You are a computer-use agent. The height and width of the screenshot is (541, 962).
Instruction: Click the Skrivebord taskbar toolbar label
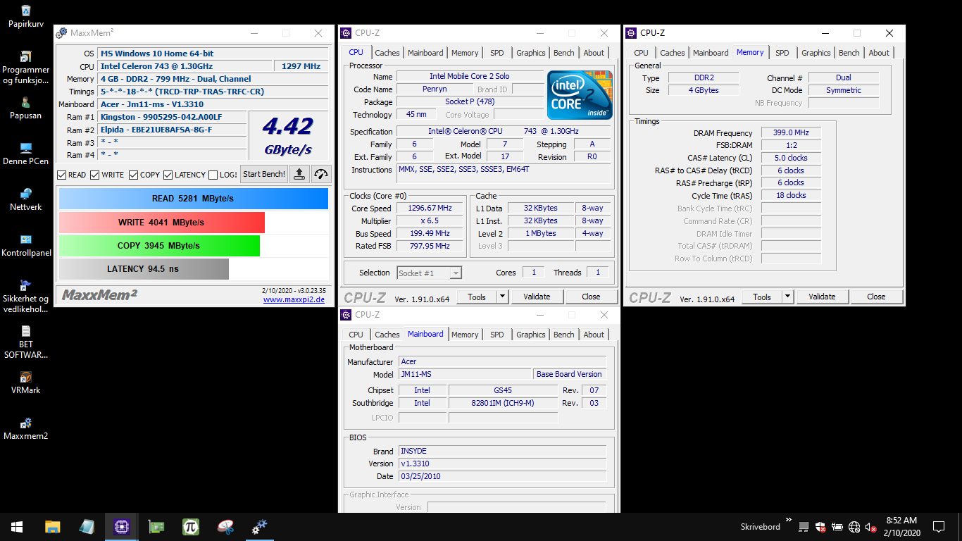(x=760, y=527)
